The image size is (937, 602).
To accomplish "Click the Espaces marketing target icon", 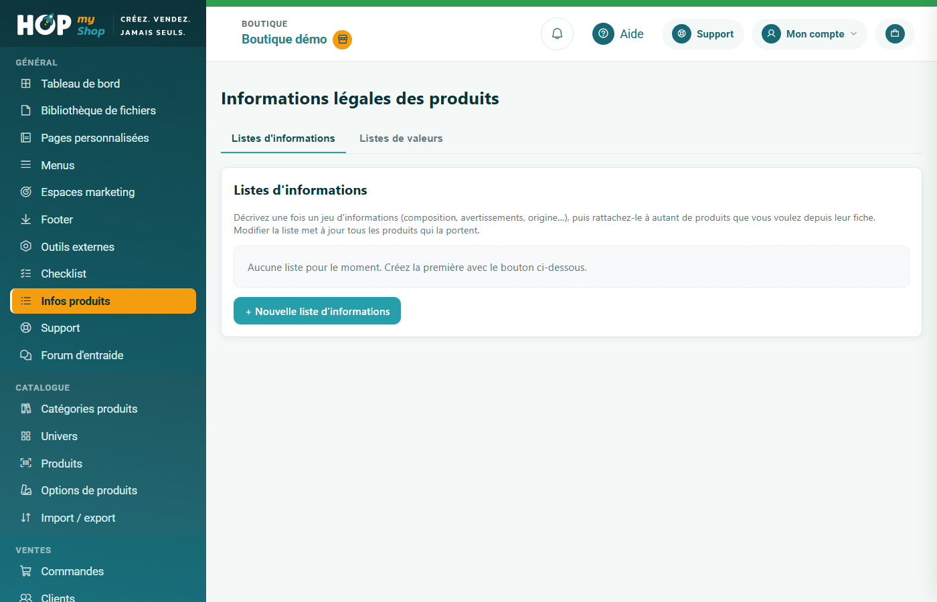I will click(26, 192).
